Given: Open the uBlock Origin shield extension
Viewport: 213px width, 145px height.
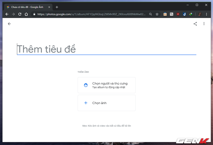Looking at the screenshot, I should point(178,14).
